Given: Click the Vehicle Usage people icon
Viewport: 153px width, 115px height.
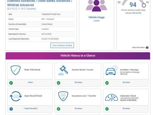Looking at the screenshot, I should click(x=96, y=5).
